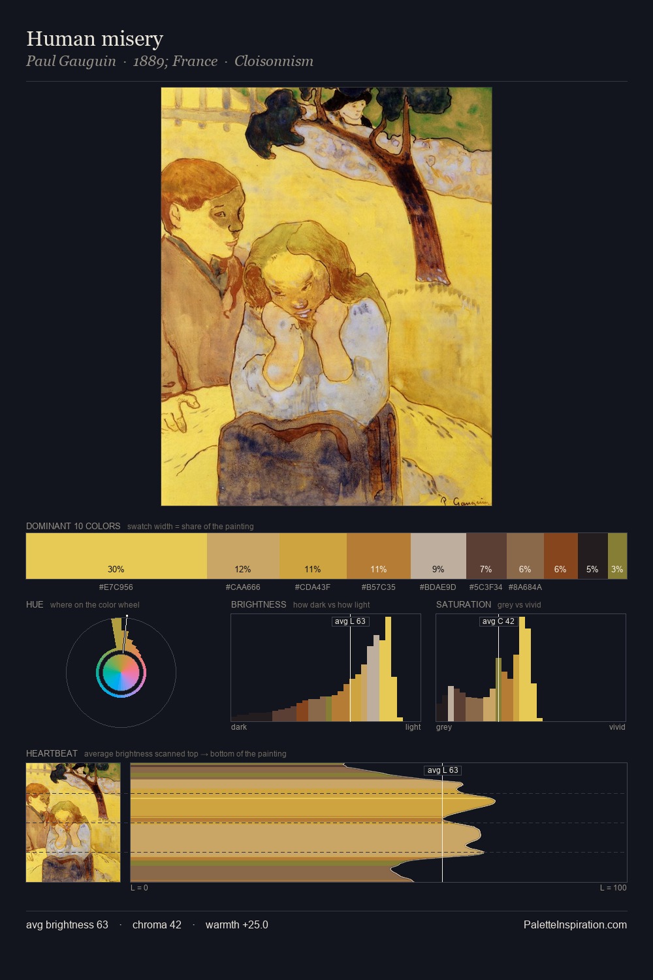Click the tallest yellow bar in Brightness histogram

(389, 669)
